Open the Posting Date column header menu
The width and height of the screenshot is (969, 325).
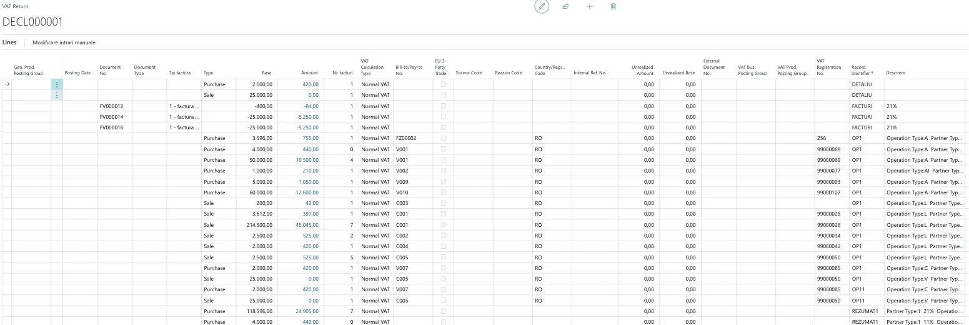point(78,73)
